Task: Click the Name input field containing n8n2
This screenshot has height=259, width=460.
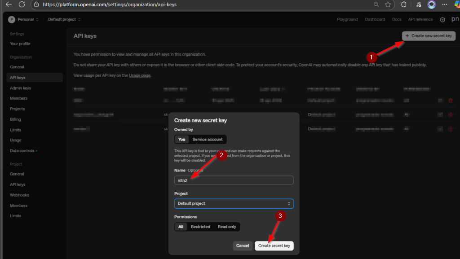Action: (234, 180)
